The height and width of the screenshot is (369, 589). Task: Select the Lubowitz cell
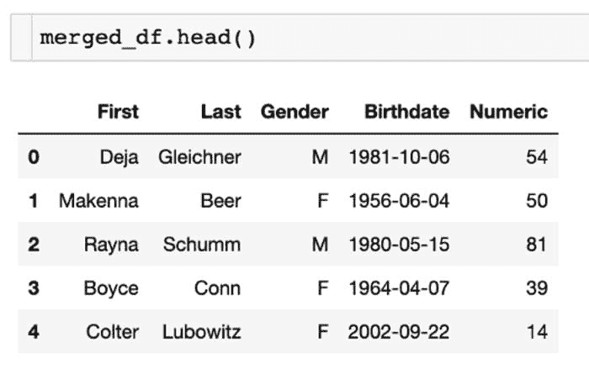[202, 332]
